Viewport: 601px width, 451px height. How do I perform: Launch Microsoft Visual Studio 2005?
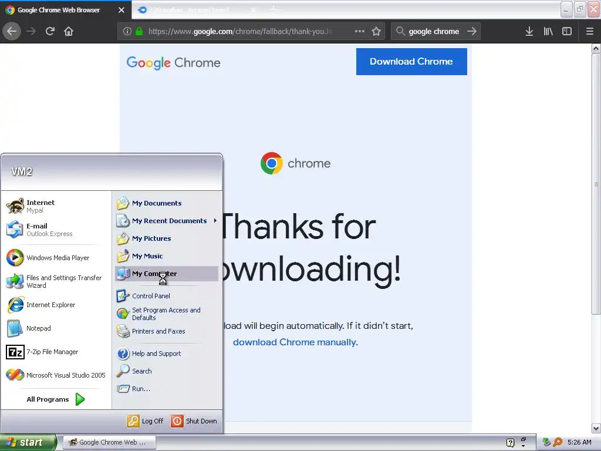56,375
